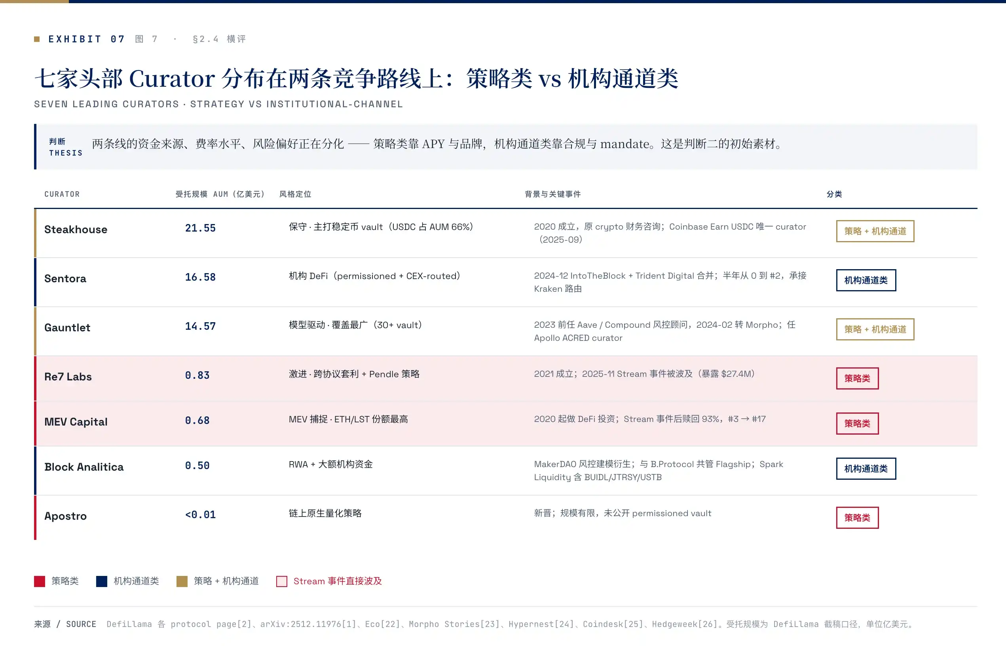Click the legend label 策略类

65,581
